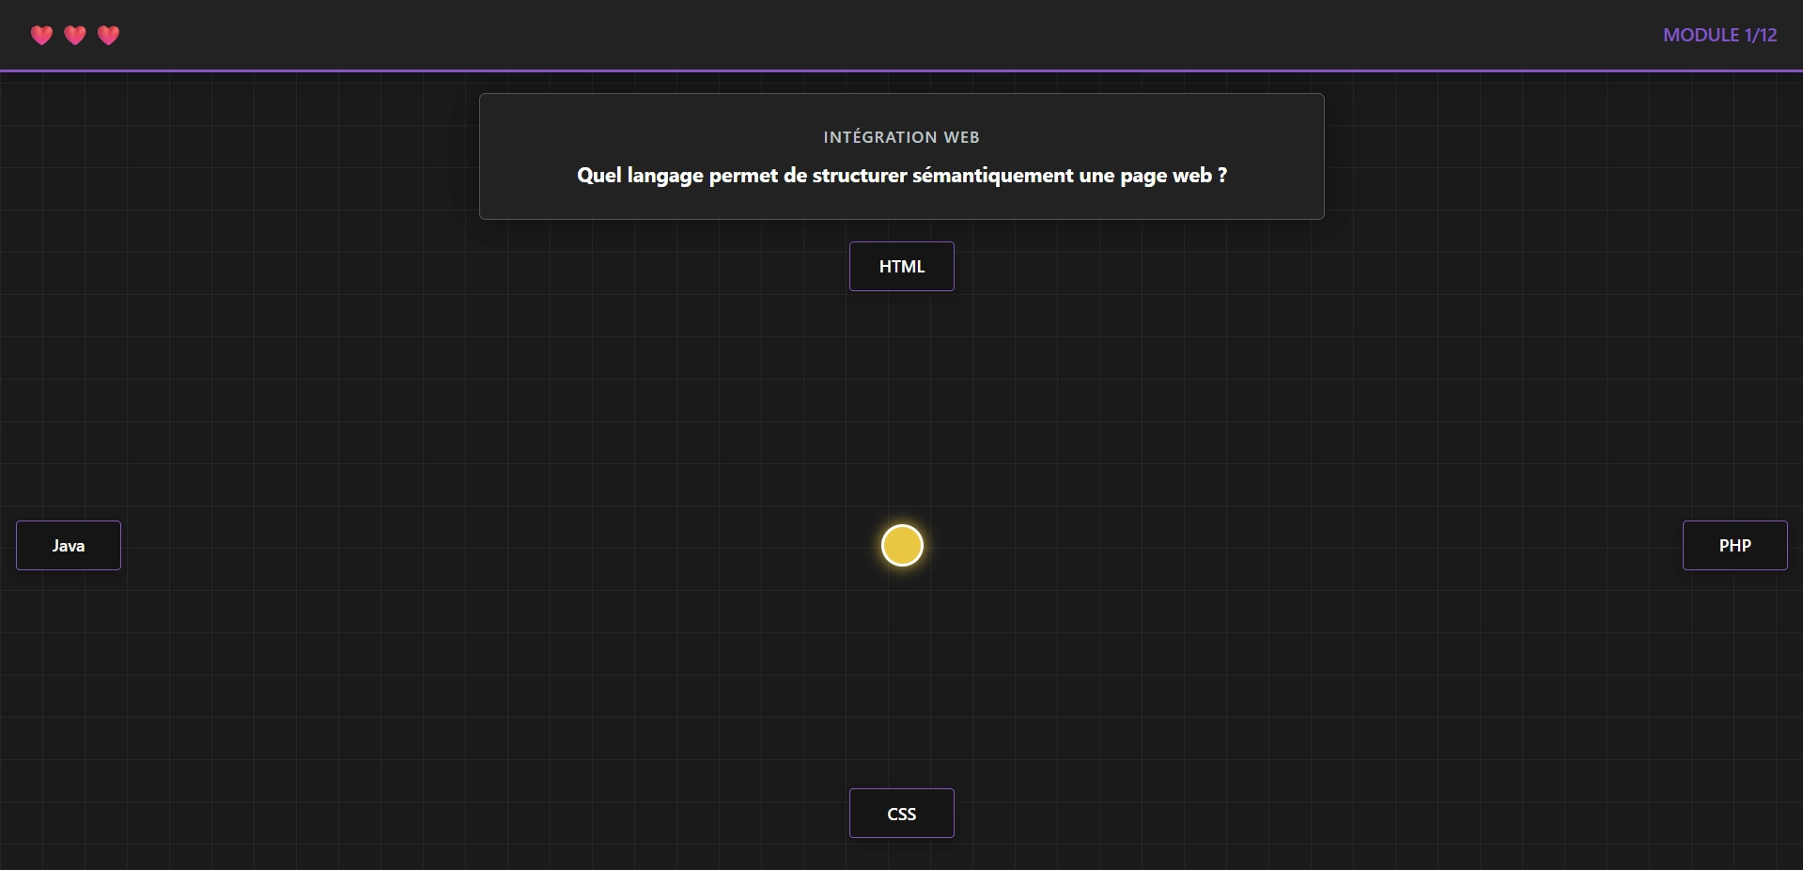Image resolution: width=1803 pixels, height=870 pixels.
Task: Click the grid midway between ball and PHP
Action: click(1318, 546)
